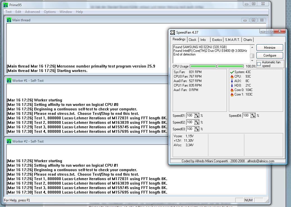Click the '+12V: 11,30V' voltage reading
This screenshot has width=291, height=207.
tap(184, 141)
